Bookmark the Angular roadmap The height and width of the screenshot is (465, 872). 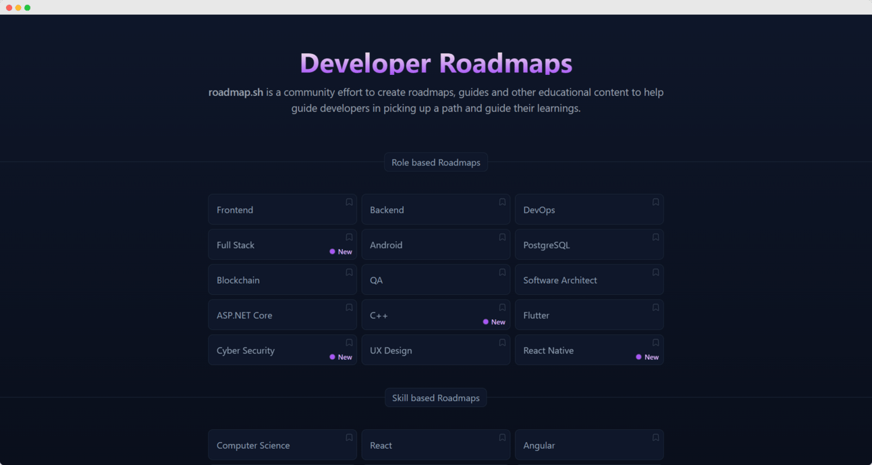point(655,437)
